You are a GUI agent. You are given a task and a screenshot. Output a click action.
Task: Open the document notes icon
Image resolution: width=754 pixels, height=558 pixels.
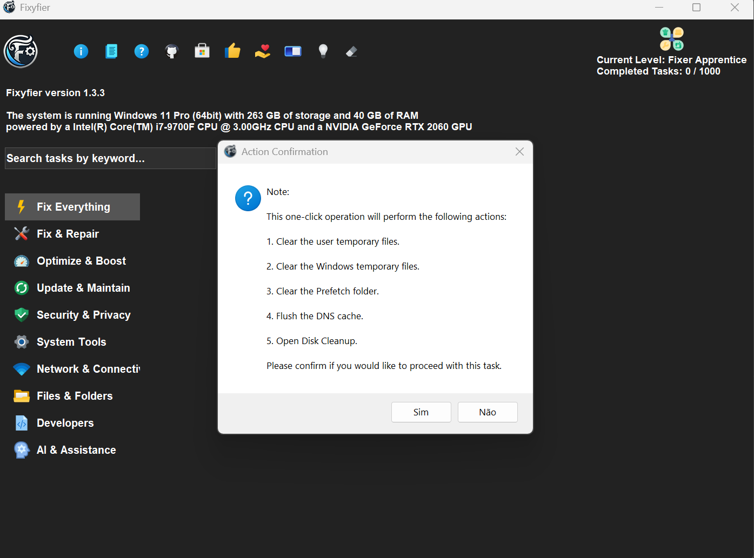coord(111,51)
